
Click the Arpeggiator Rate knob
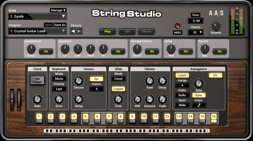(199, 83)
